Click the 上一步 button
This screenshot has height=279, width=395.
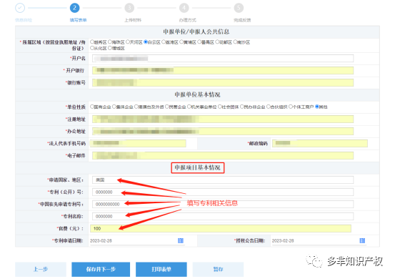coord(41,270)
